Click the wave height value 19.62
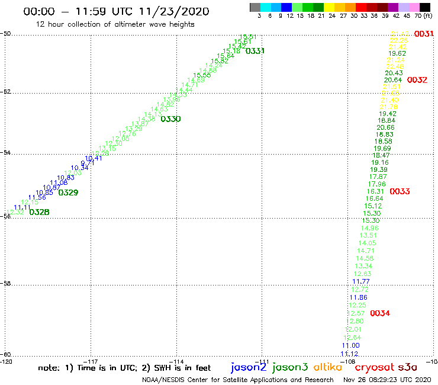Image resolution: width=438 pixels, height=385 pixels. pyautogui.click(x=397, y=53)
